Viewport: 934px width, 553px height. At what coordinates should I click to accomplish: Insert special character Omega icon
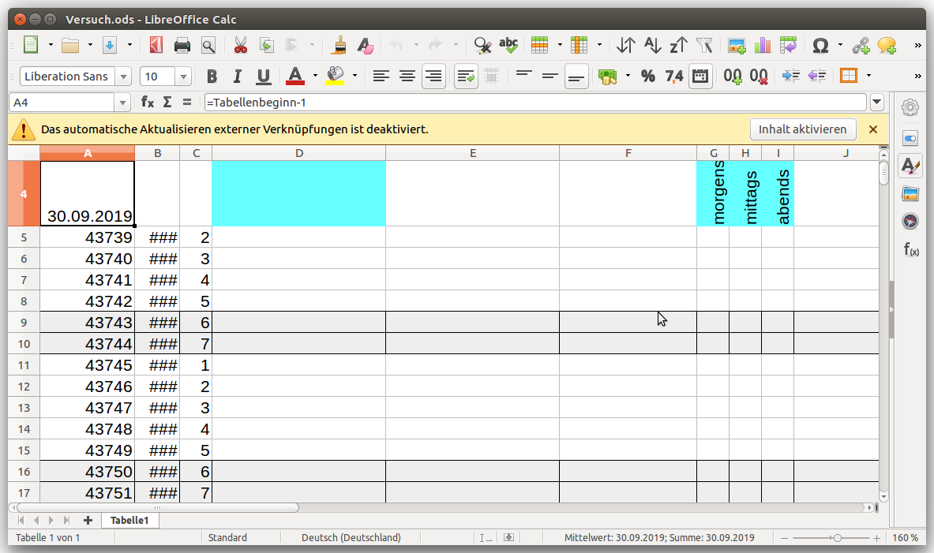click(x=821, y=45)
